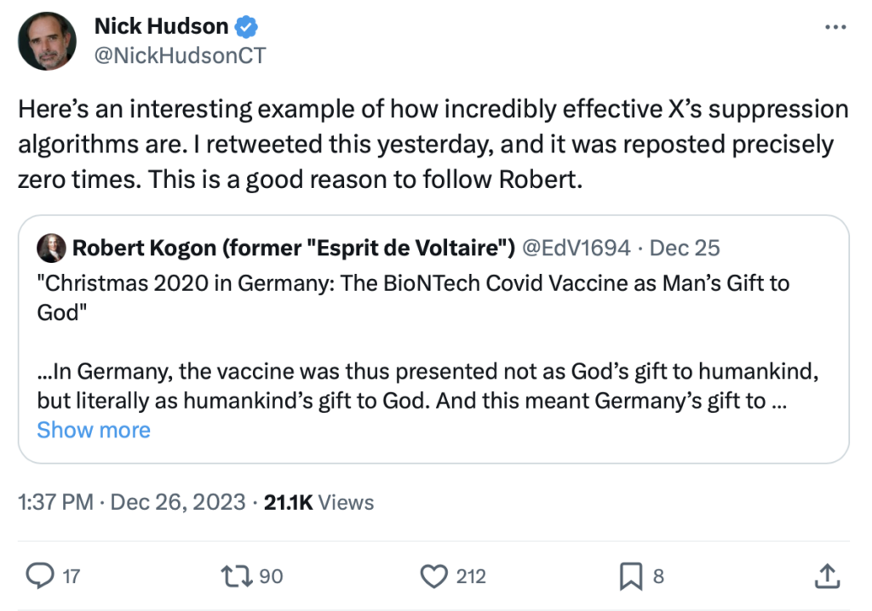
Task: Expand quoted tweet with Show more
Action: [94, 430]
